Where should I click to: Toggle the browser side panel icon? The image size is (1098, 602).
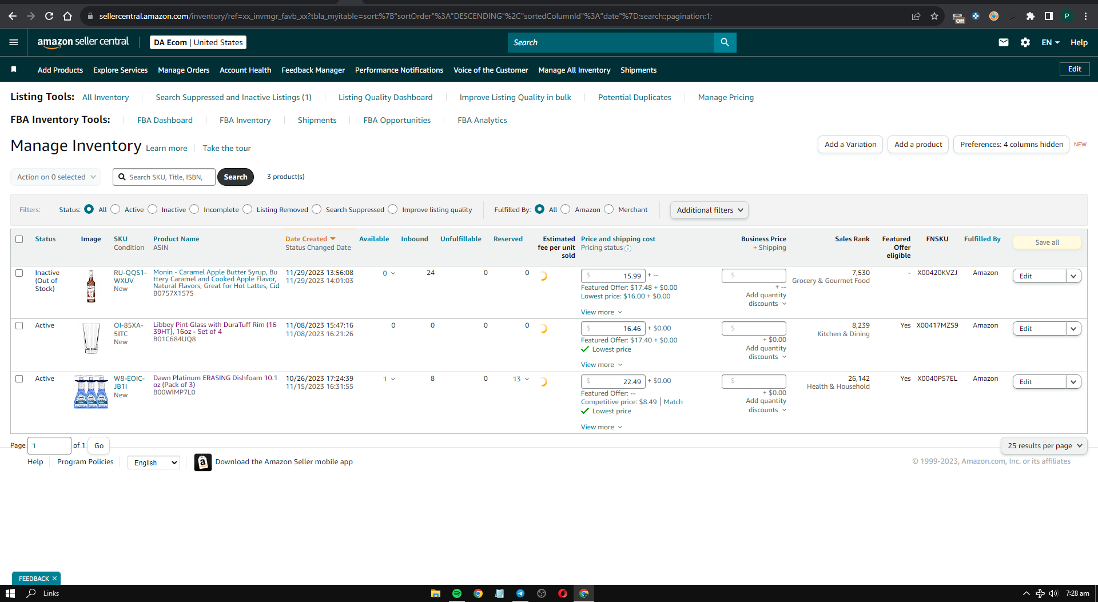pyautogui.click(x=1049, y=16)
